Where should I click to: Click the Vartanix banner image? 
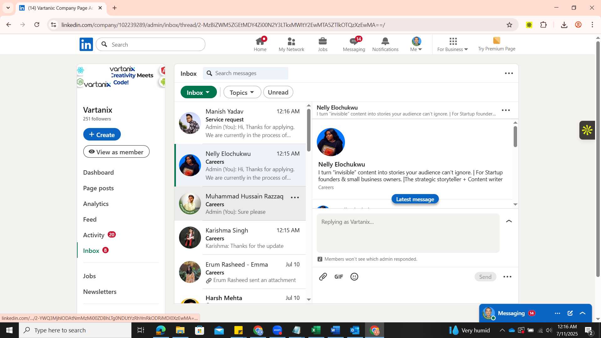click(x=121, y=76)
